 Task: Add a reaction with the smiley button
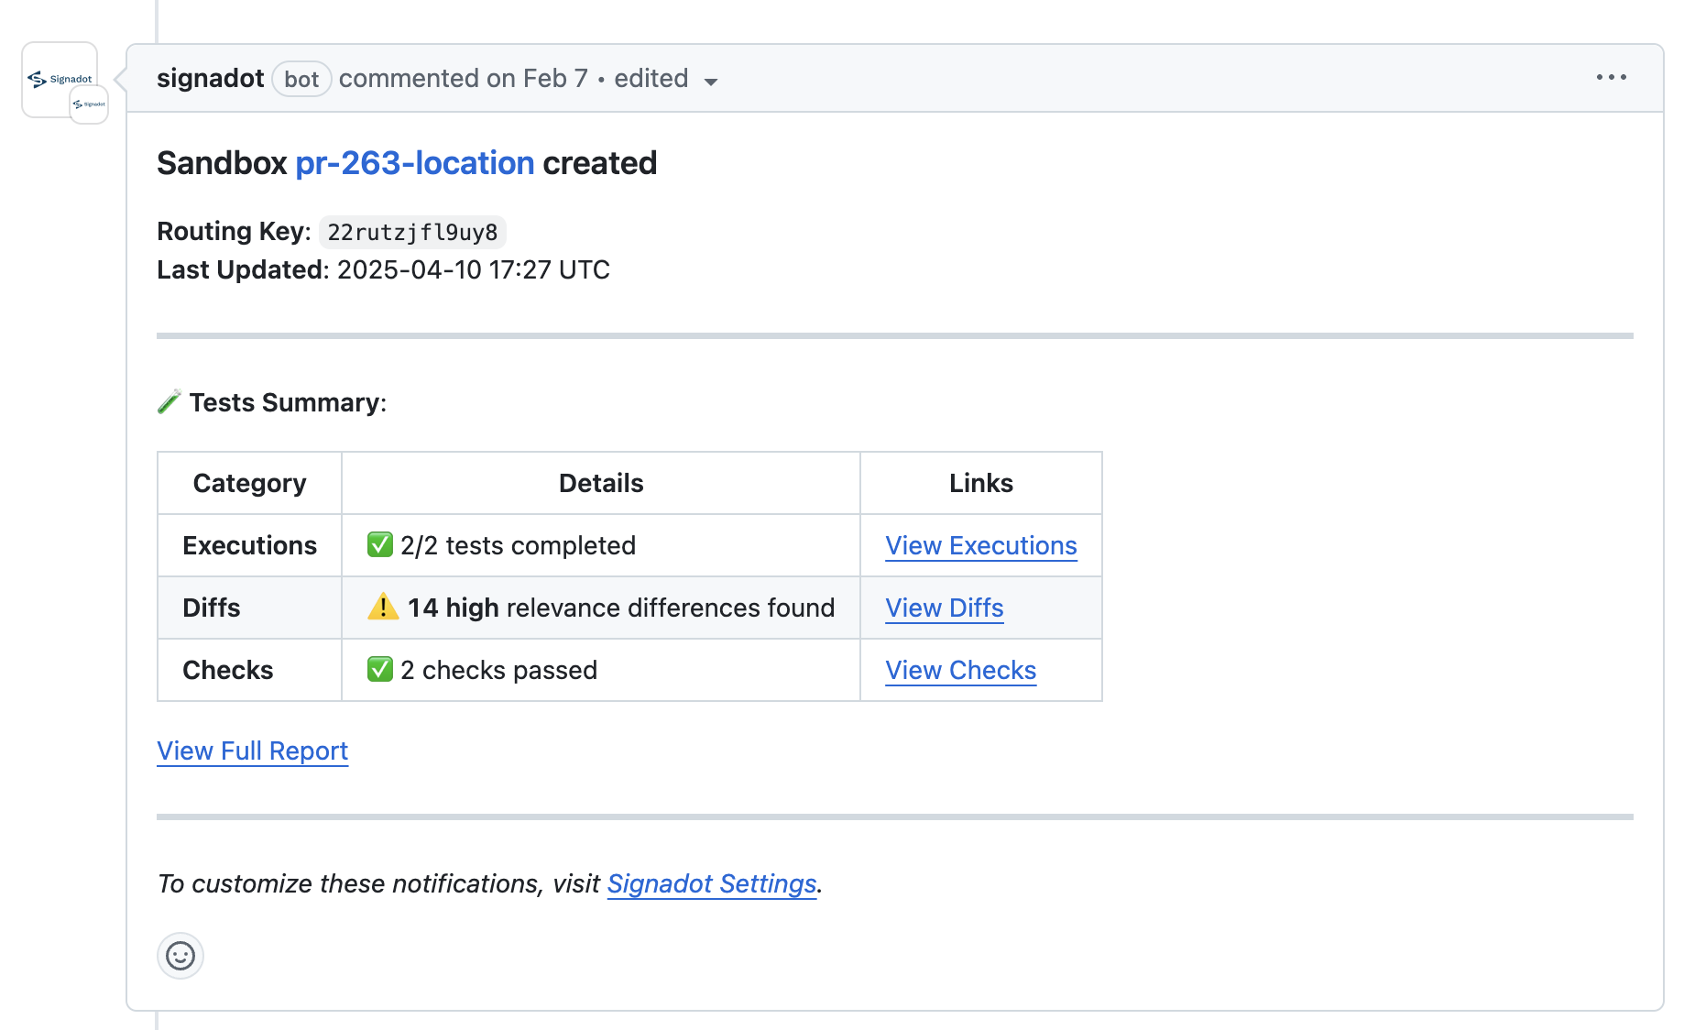point(180,956)
